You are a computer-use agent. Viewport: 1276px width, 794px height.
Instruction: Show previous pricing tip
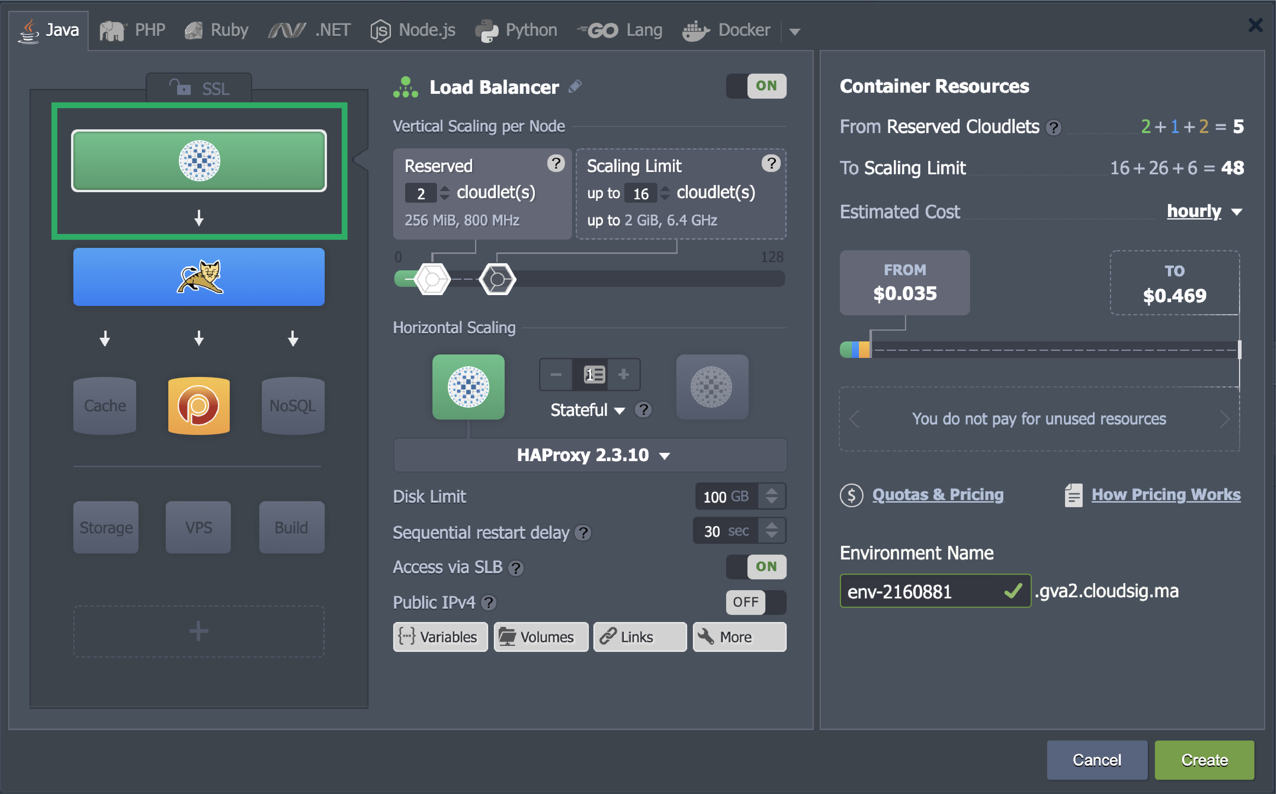(854, 419)
